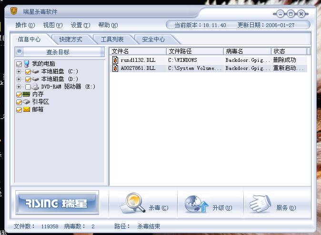Sort by the 文件名 column header

coord(138,51)
